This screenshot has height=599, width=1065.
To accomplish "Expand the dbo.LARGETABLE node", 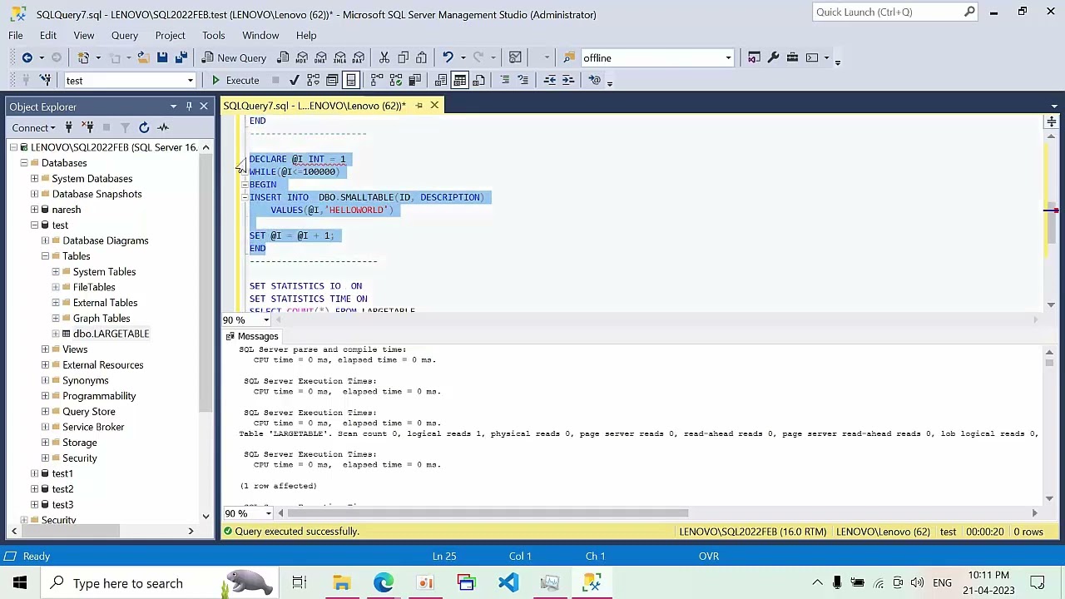I will (x=55, y=334).
